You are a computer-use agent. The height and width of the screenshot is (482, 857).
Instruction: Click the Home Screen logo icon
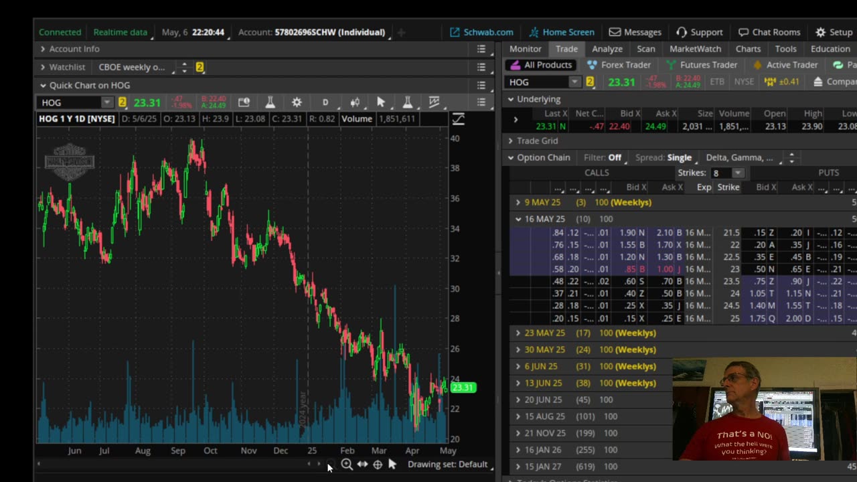534,32
